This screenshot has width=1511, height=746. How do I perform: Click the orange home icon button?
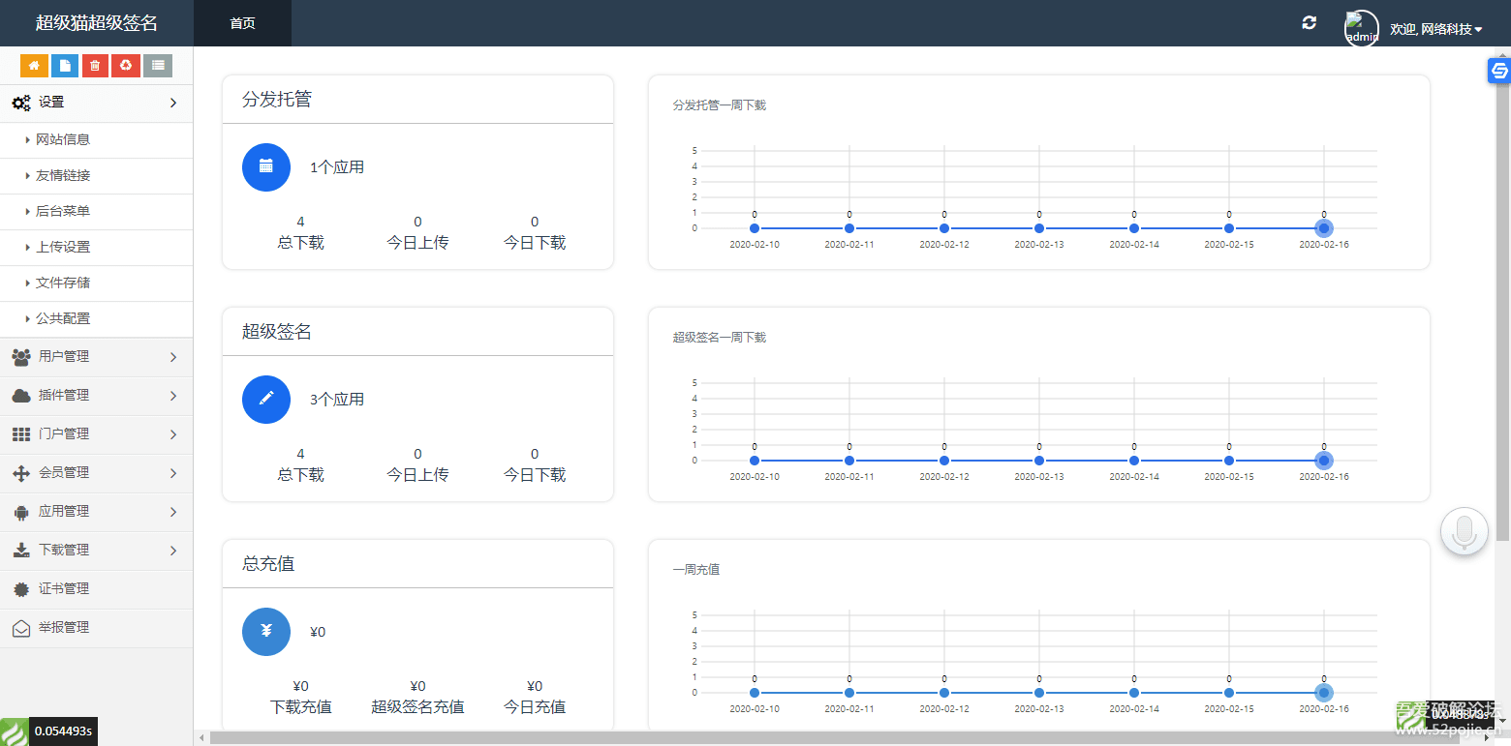34,66
